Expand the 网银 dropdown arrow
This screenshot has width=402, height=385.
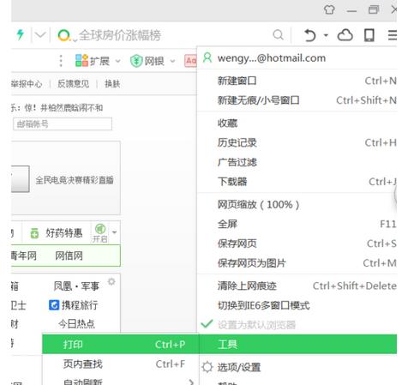(x=172, y=61)
